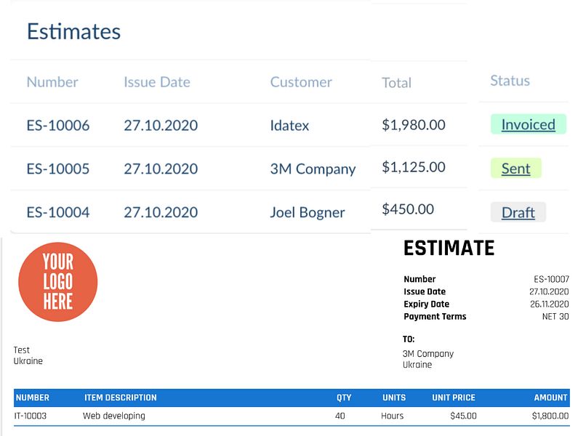Screen dimensions: 578x436
Task: Click the Your Logo Here placeholder
Action: click(58, 282)
